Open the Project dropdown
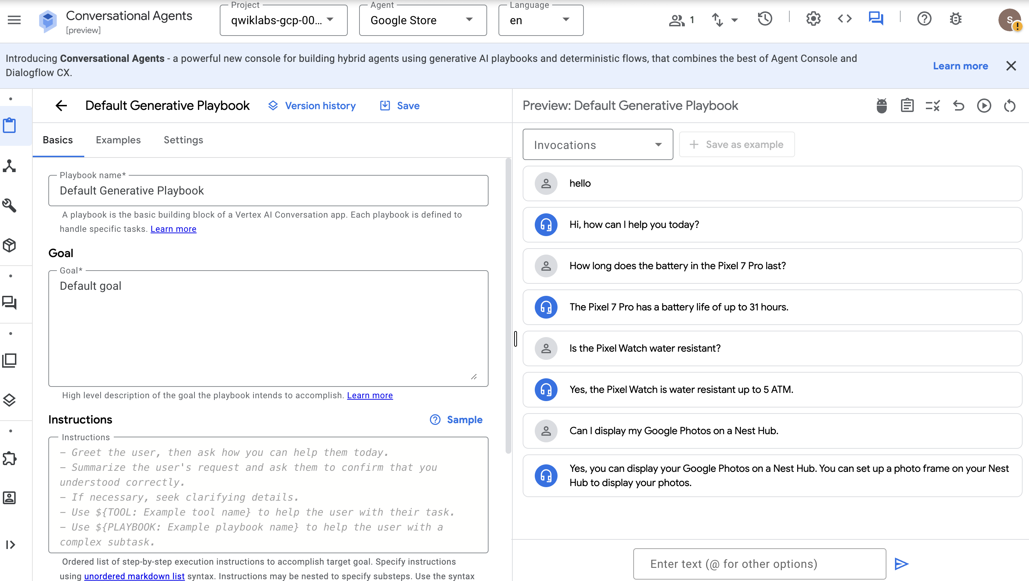 click(283, 20)
